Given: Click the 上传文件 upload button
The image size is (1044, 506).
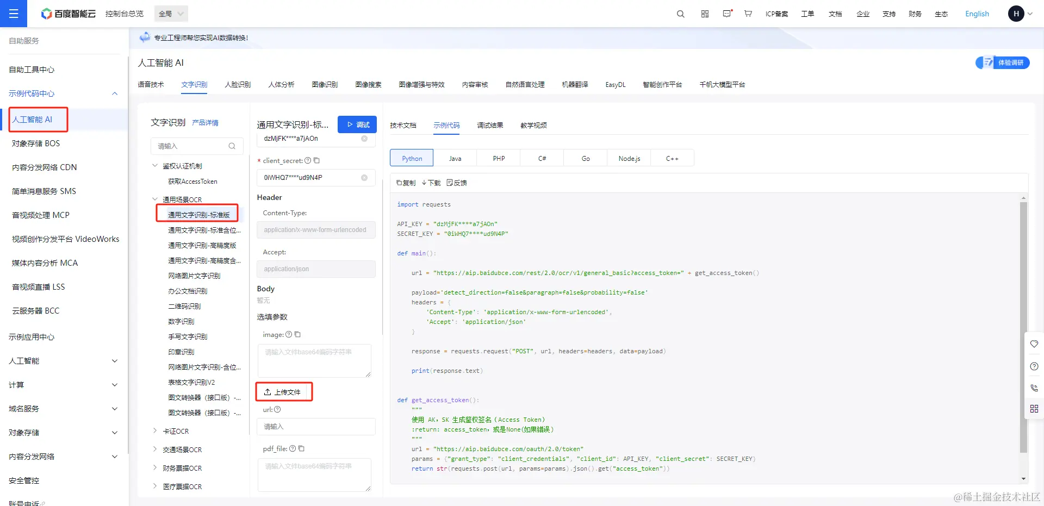Looking at the screenshot, I should [284, 392].
